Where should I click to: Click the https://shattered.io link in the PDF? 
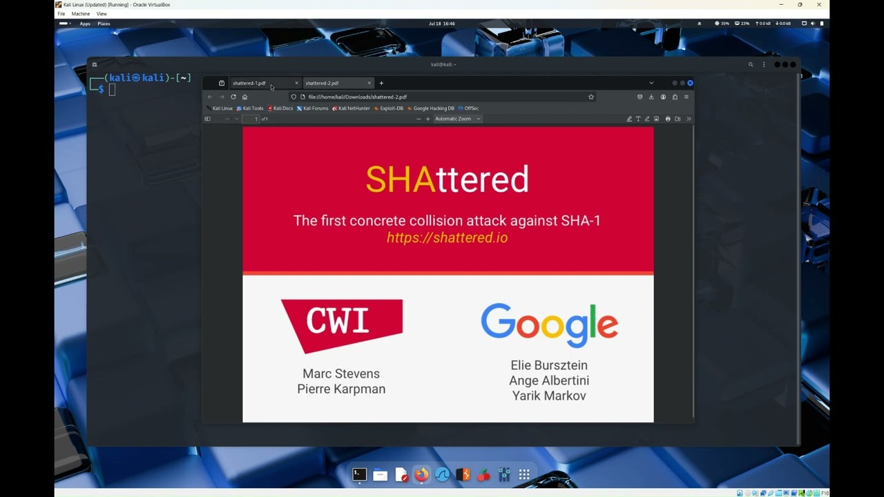[x=447, y=238]
